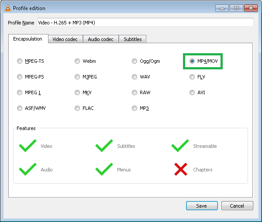Pick the MPEG-PS radio button
The image size is (262, 222).
20,77
